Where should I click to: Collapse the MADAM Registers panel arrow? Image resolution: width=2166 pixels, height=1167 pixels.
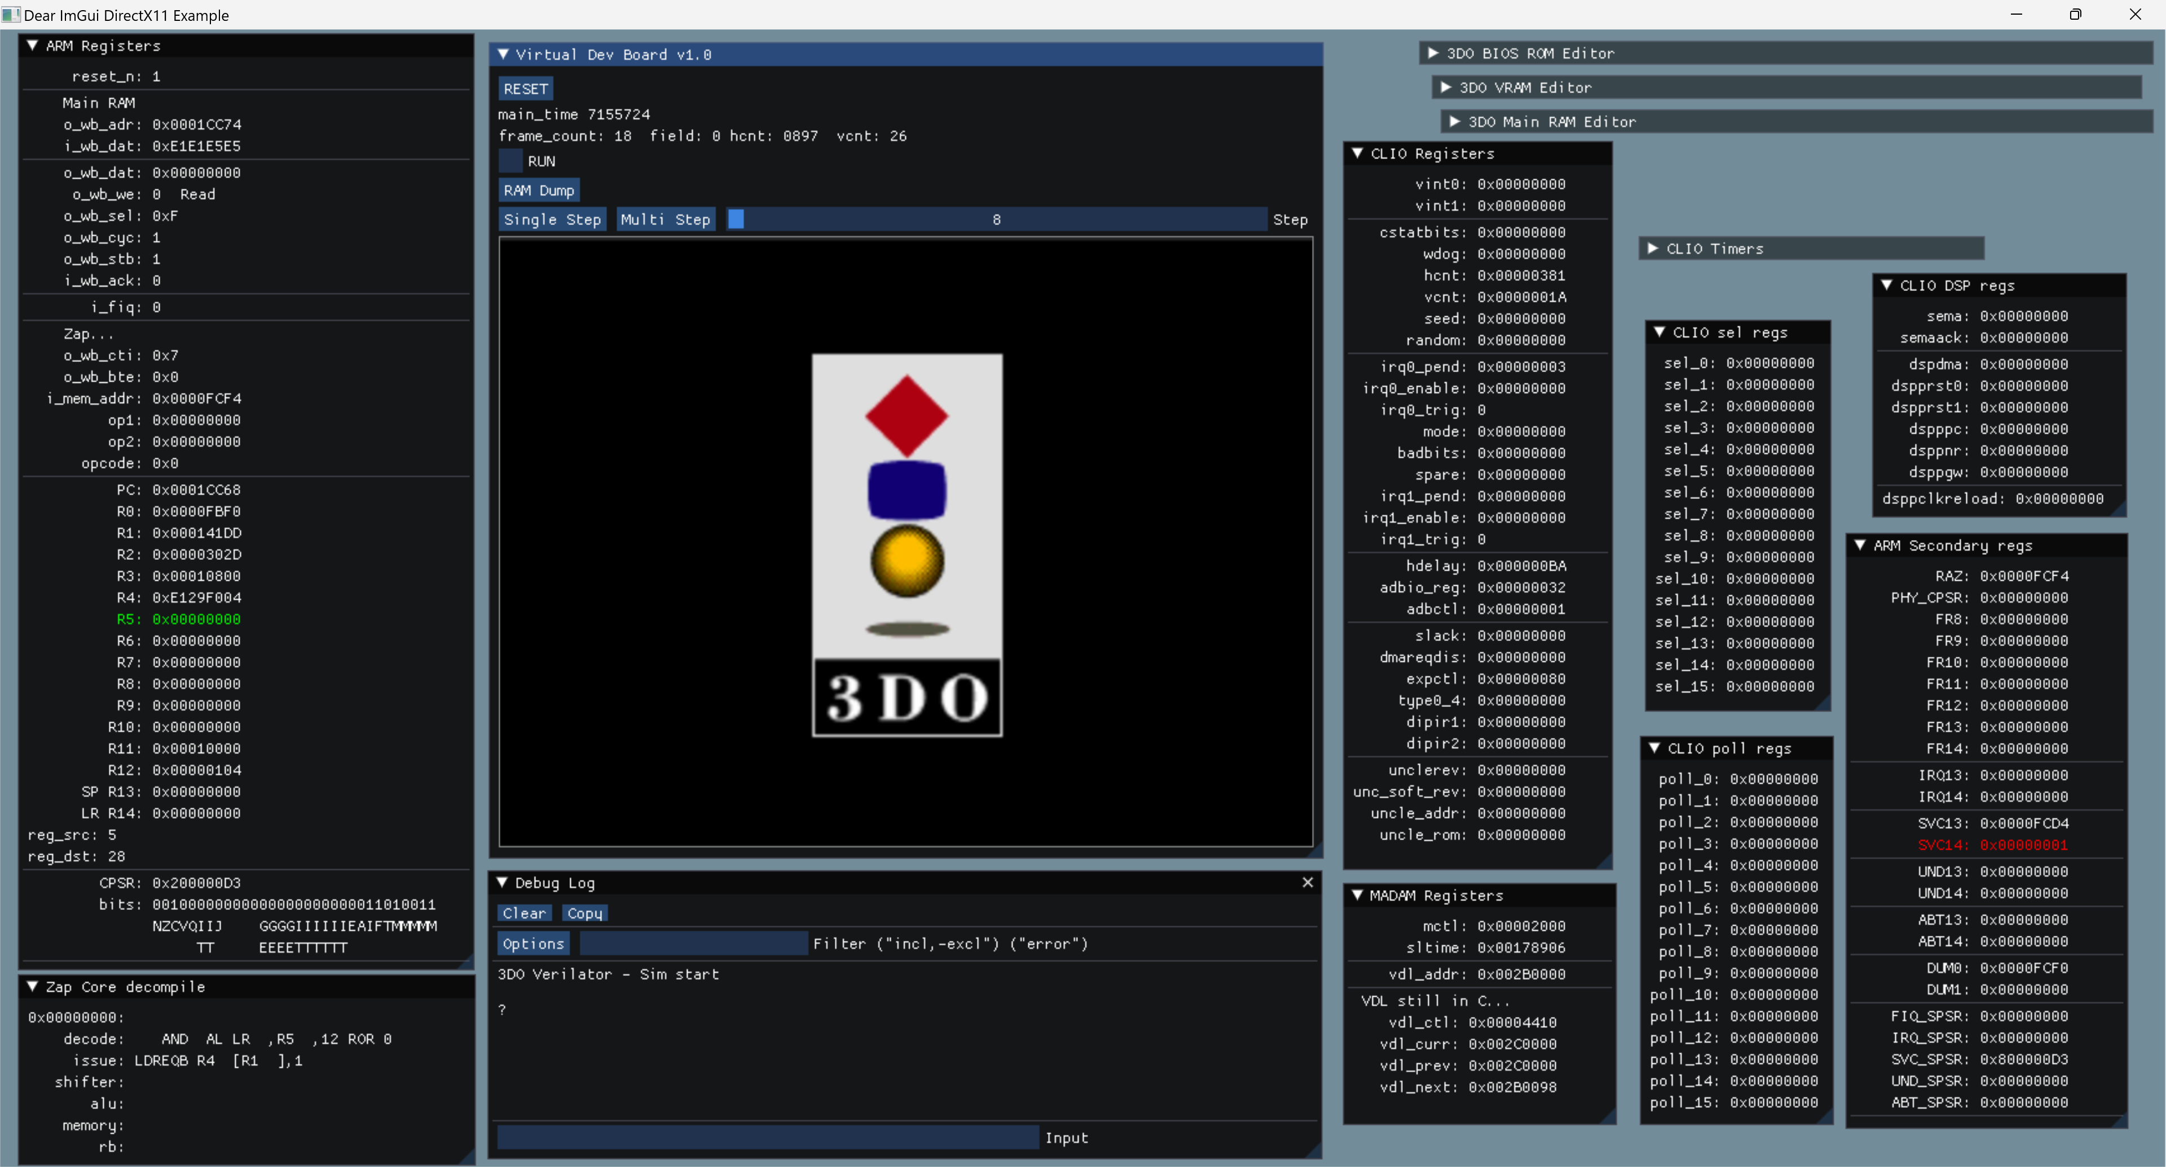(1357, 895)
